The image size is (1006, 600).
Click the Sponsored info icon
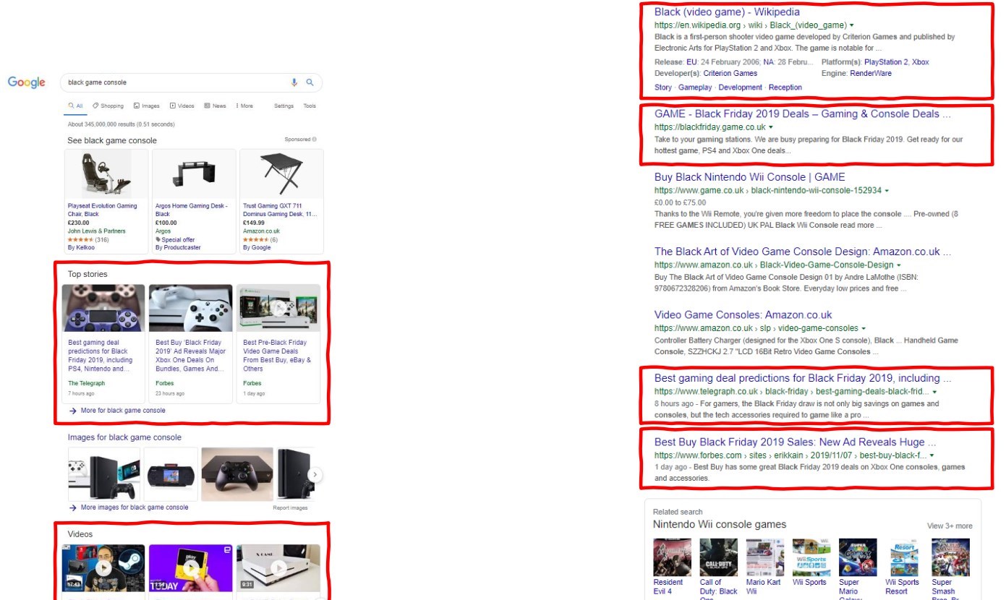(314, 140)
